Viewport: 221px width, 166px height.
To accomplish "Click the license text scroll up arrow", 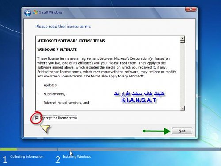I will click(183, 39).
